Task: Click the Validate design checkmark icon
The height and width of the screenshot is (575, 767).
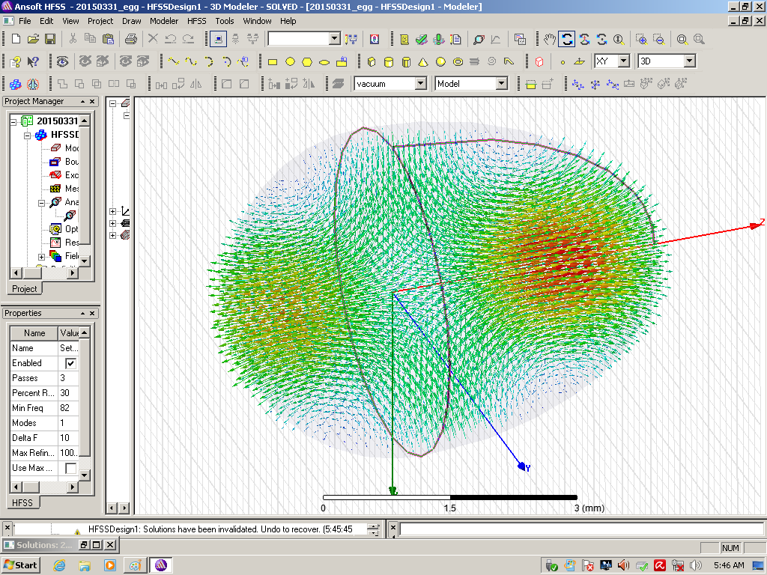Action: [x=421, y=39]
